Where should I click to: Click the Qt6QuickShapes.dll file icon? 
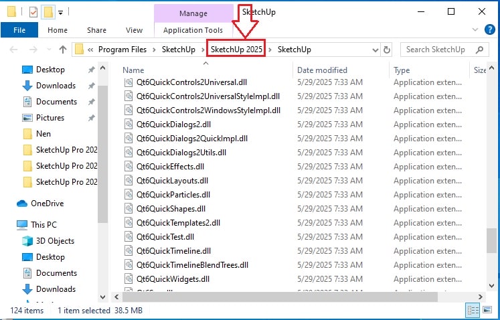pyautogui.click(x=129, y=209)
